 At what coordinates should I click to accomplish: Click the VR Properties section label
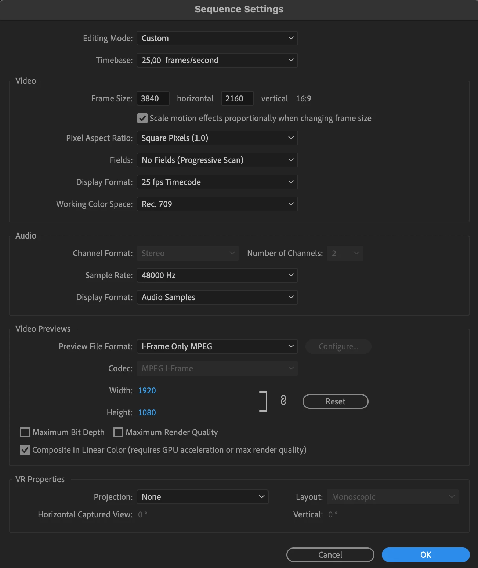point(40,479)
